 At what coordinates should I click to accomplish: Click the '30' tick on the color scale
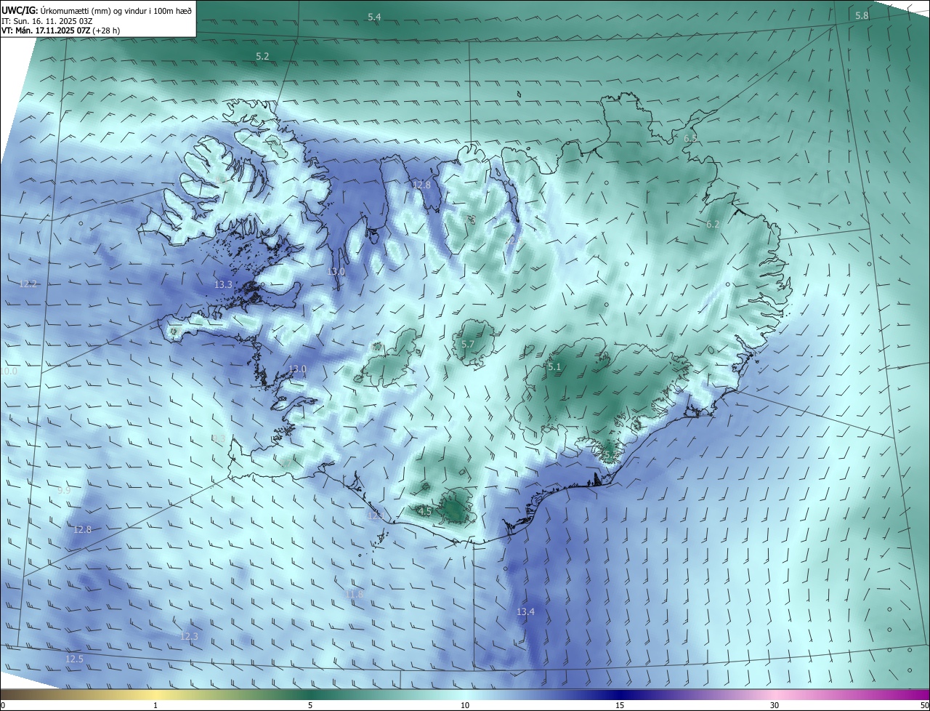pyautogui.click(x=775, y=705)
